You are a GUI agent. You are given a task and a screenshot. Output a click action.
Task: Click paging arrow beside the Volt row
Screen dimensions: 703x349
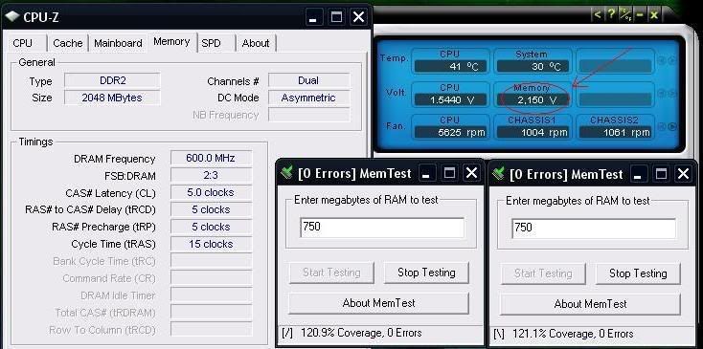(672, 94)
